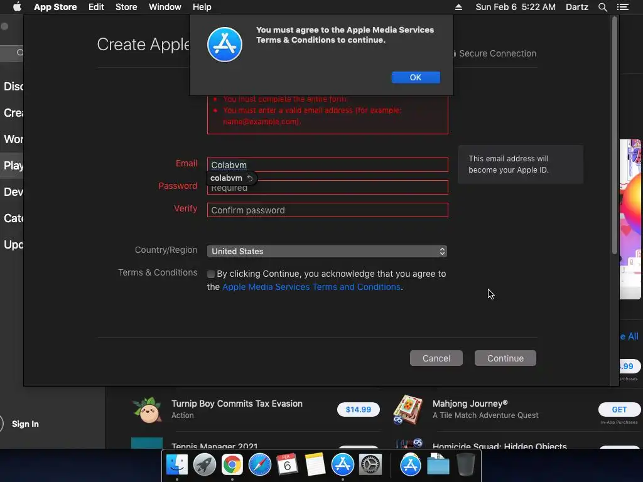
Task: Click the date and time in menu bar
Action: tap(516, 7)
